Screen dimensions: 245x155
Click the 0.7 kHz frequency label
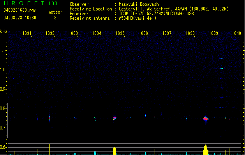(x=3, y=128)
